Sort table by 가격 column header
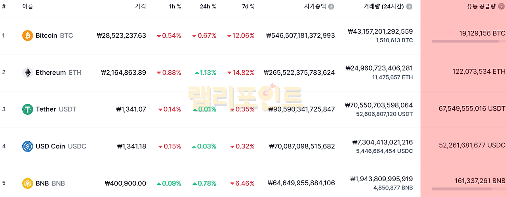 click(140, 7)
